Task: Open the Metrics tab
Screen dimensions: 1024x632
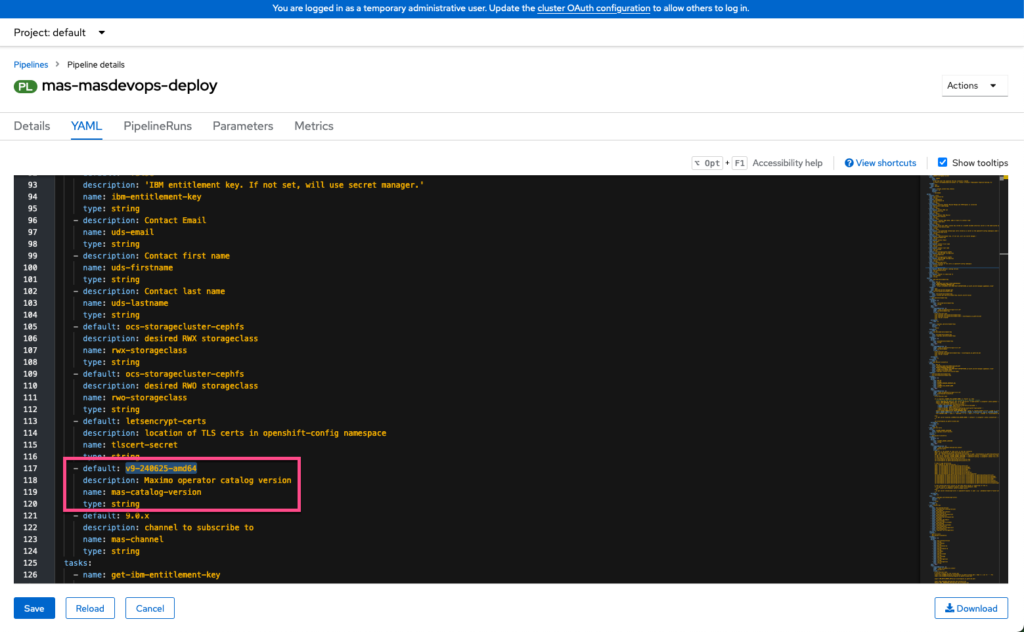Action: coord(314,126)
